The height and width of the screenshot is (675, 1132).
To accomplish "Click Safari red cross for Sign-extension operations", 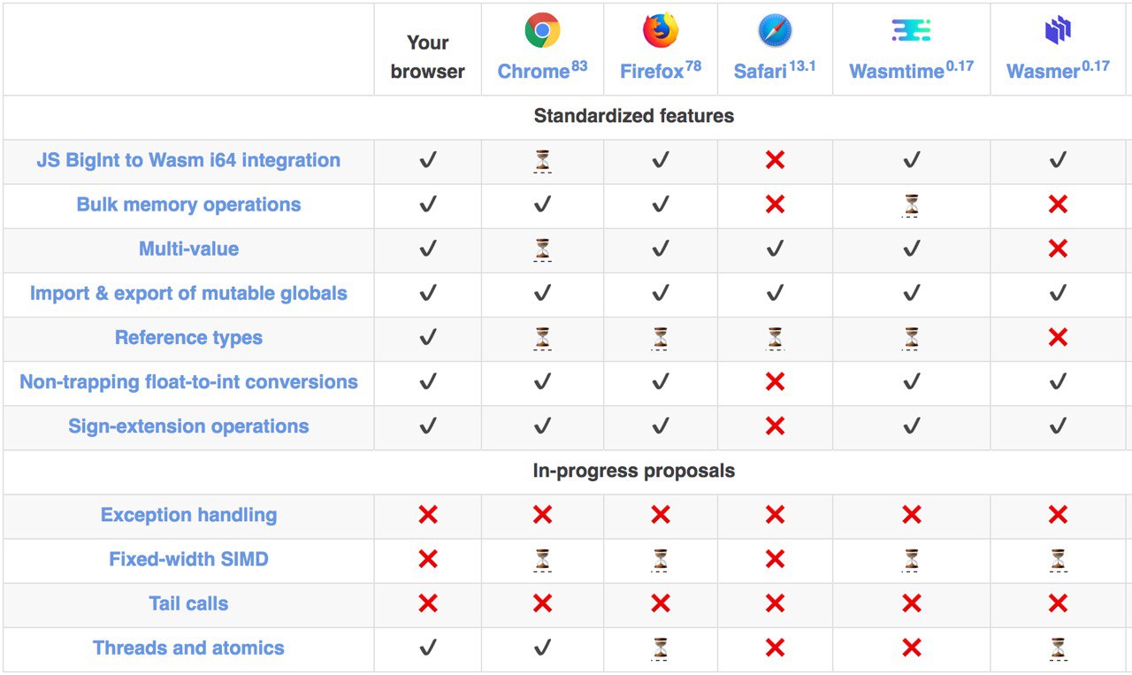I will (x=775, y=426).
